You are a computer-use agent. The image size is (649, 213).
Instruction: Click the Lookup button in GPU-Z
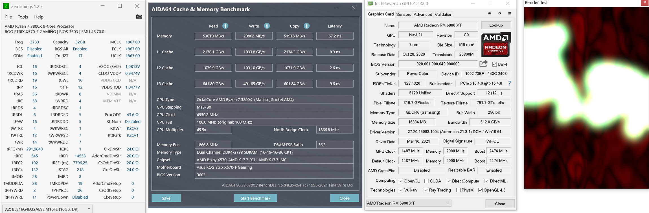coord(496,25)
